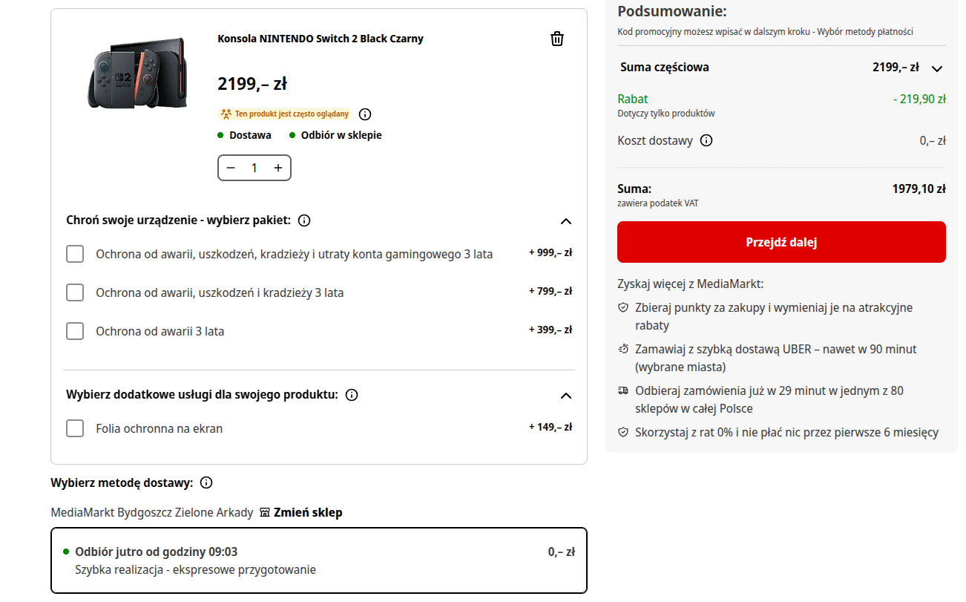Click the '- 219,90 zł' discount amount
Image resolution: width=966 pixels, height=602 pixels.
coord(919,99)
